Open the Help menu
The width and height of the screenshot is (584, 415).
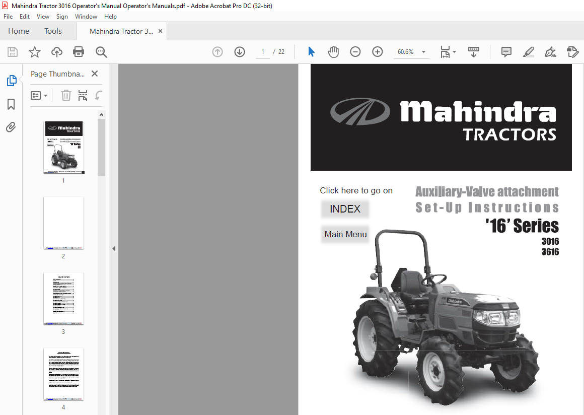[110, 17]
